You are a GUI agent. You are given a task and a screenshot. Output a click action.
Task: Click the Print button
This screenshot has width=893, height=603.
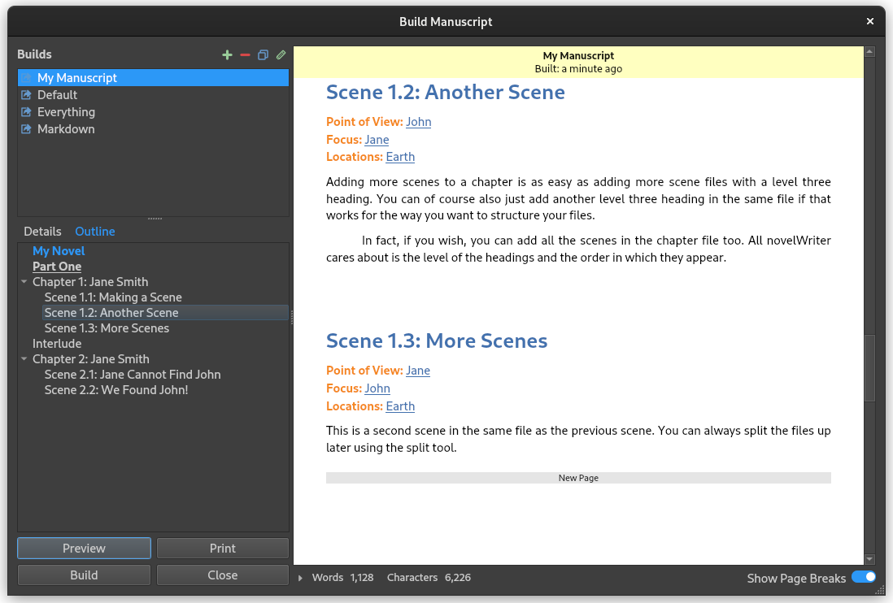tap(223, 549)
